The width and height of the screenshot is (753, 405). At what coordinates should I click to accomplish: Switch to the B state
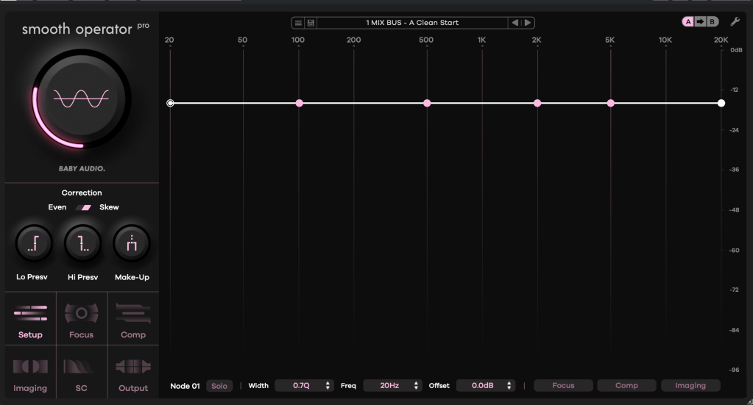click(712, 22)
